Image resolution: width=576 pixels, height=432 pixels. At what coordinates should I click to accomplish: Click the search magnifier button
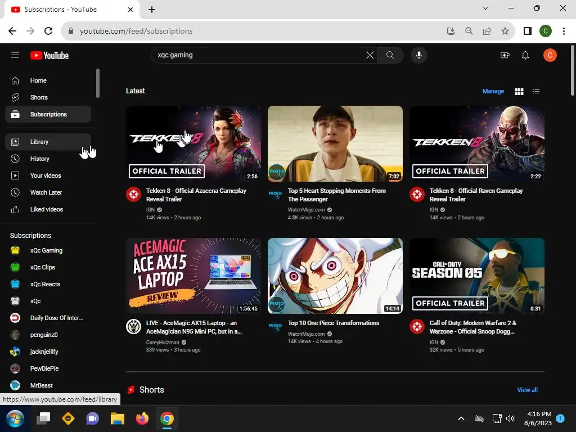pos(390,55)
